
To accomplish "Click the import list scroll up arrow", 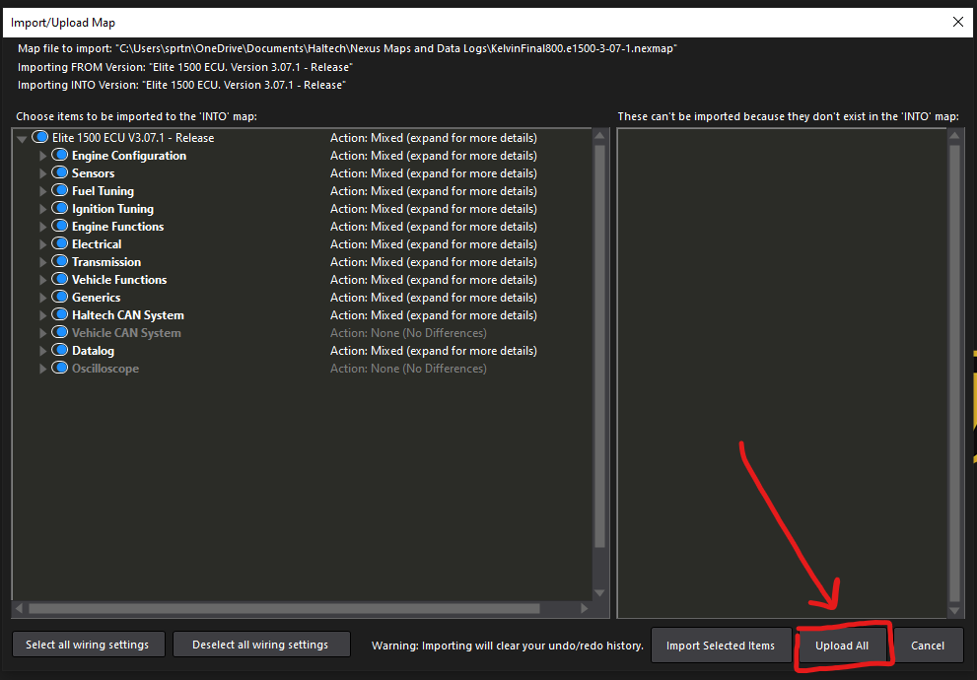I will 600,135.
